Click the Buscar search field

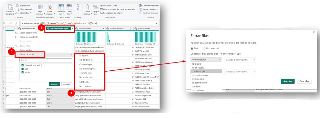[46, 60]
